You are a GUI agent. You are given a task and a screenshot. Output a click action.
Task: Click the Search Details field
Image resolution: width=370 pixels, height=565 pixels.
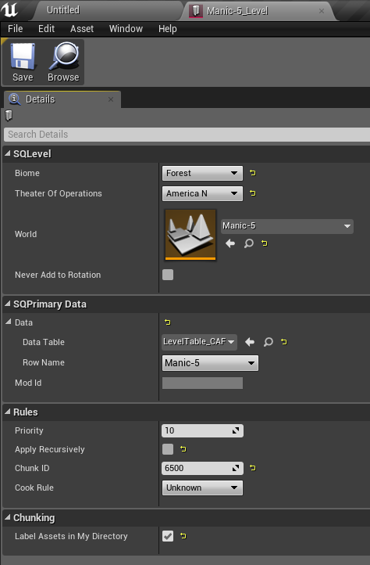(187, 134)
